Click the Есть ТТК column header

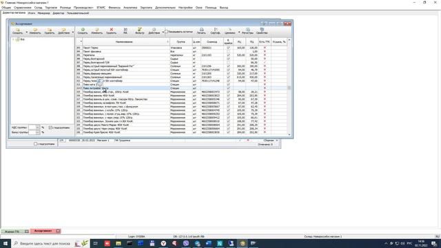(x=265, y=41)
